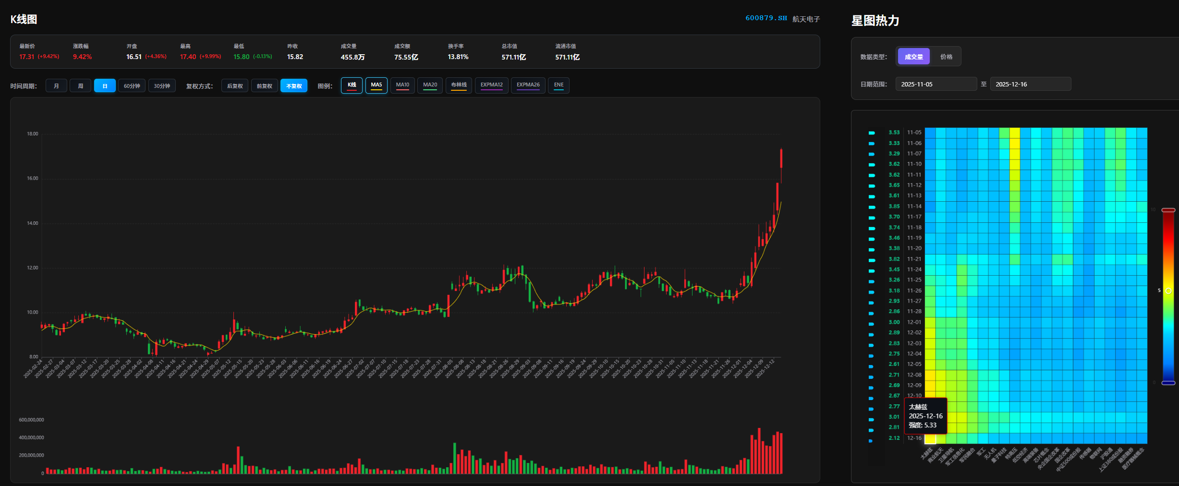Enable the EXPMA12 indicator
The width and height of the screenshot is (1179, 486).
click(492, 85)
